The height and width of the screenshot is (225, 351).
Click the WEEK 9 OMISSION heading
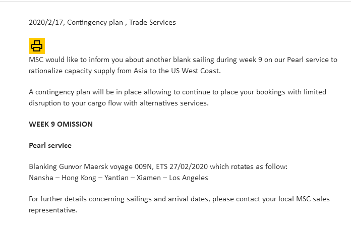[61, 124]
